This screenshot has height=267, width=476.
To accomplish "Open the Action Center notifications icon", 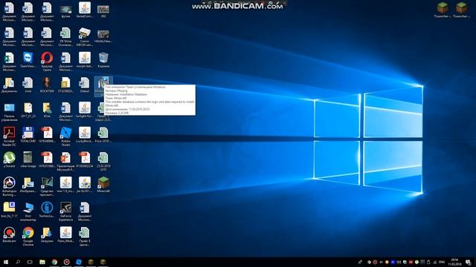I will pos(468,262).
